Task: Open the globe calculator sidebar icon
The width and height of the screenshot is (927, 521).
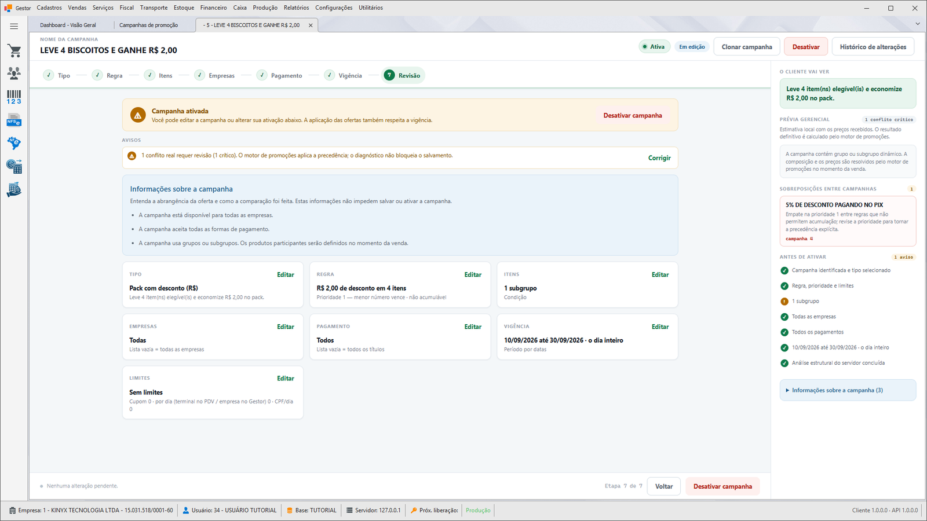Action: point(14,166)
